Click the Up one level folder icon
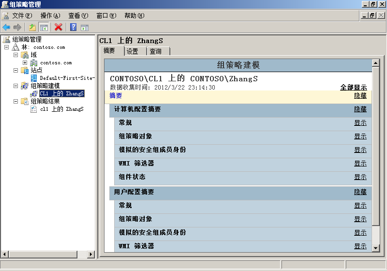Image resolution: width=387 pixels, height=271 pixels. coord(32,27)
